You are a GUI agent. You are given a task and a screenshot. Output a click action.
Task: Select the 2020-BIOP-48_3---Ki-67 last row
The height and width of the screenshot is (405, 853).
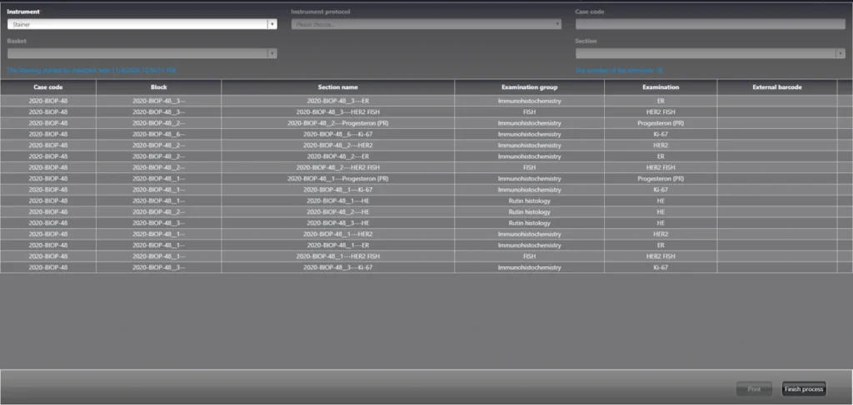coord(419,268)
